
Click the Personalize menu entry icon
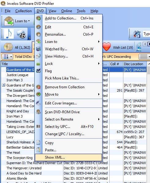pos(38,34)
